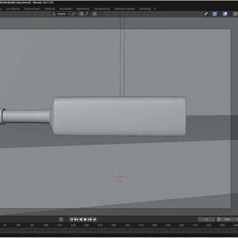Click the current frame number field
This screenshot has width=238, height=238.
(206, 220)
